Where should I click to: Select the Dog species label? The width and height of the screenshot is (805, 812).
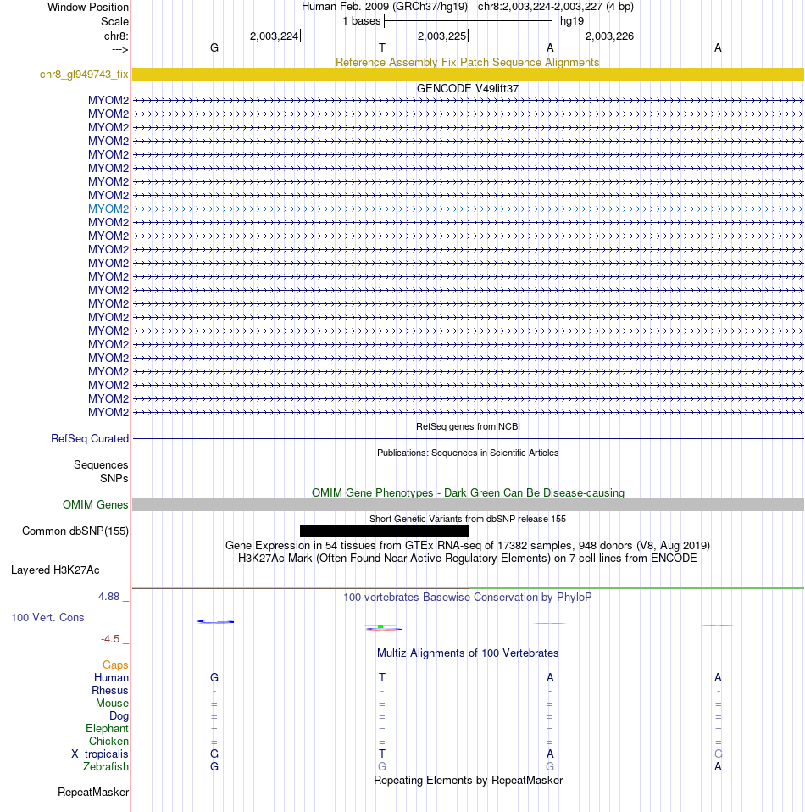point(119,715)
